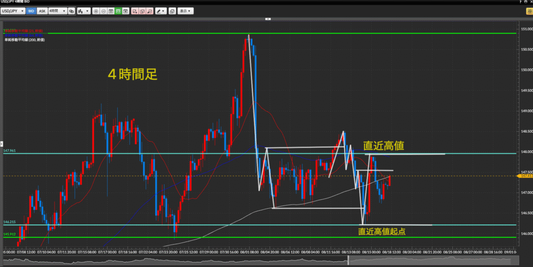Switch price display to BID

tap(31, 11)
